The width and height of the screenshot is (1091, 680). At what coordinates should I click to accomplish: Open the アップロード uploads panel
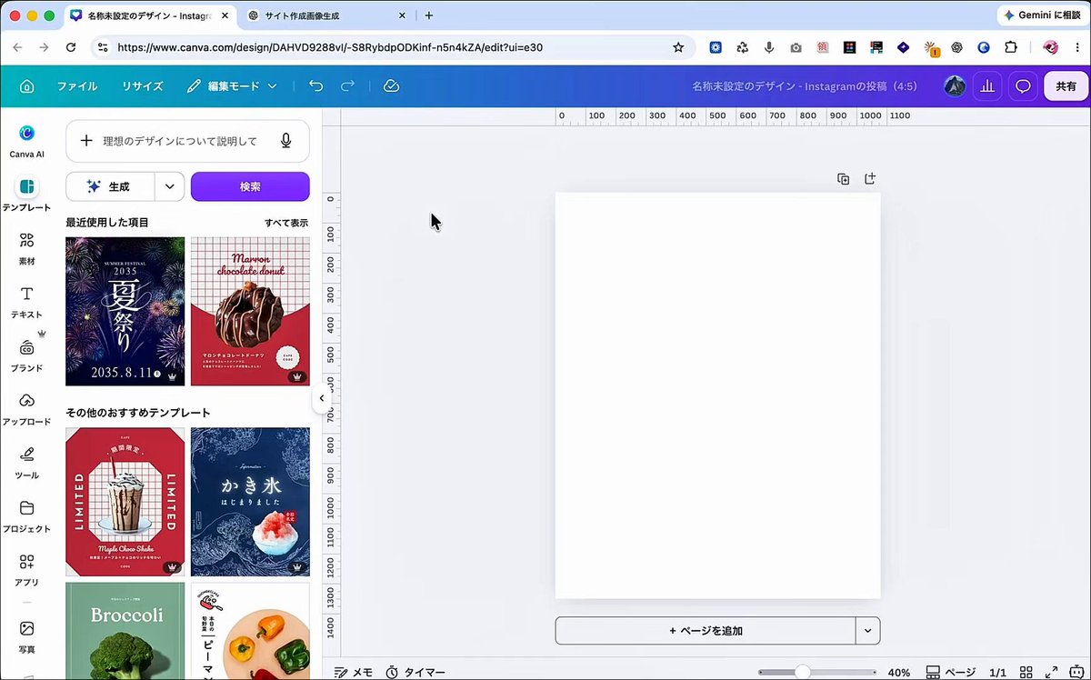(27, 408)
